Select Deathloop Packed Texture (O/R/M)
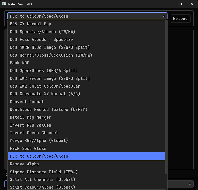 click(x=86, y=110)
